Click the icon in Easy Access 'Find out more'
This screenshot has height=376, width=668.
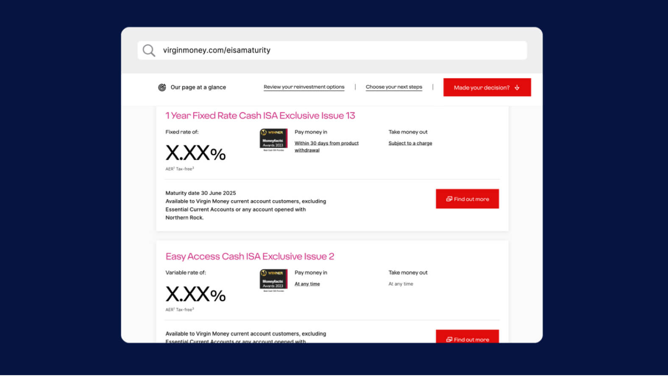(449, 339)
